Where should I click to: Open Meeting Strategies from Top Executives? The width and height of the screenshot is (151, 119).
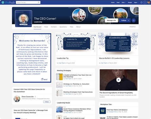pyautogui.click(x=78, y=92)
